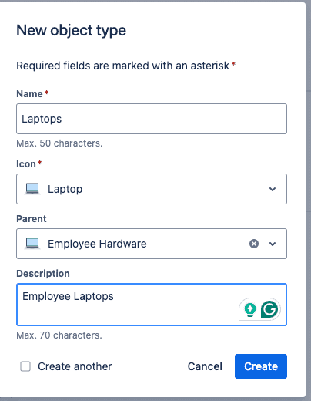
Task: Expand the Icon dropdown chevron
Action: 273,189
